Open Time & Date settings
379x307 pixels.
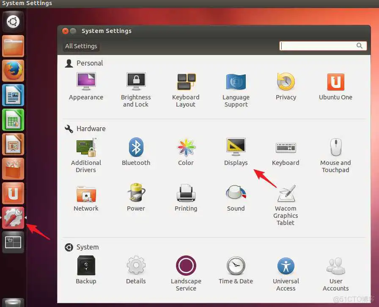coord(236,270)
